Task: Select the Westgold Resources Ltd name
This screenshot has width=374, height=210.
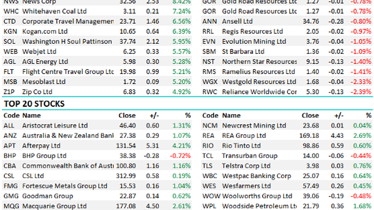Action: click(259, 82)
